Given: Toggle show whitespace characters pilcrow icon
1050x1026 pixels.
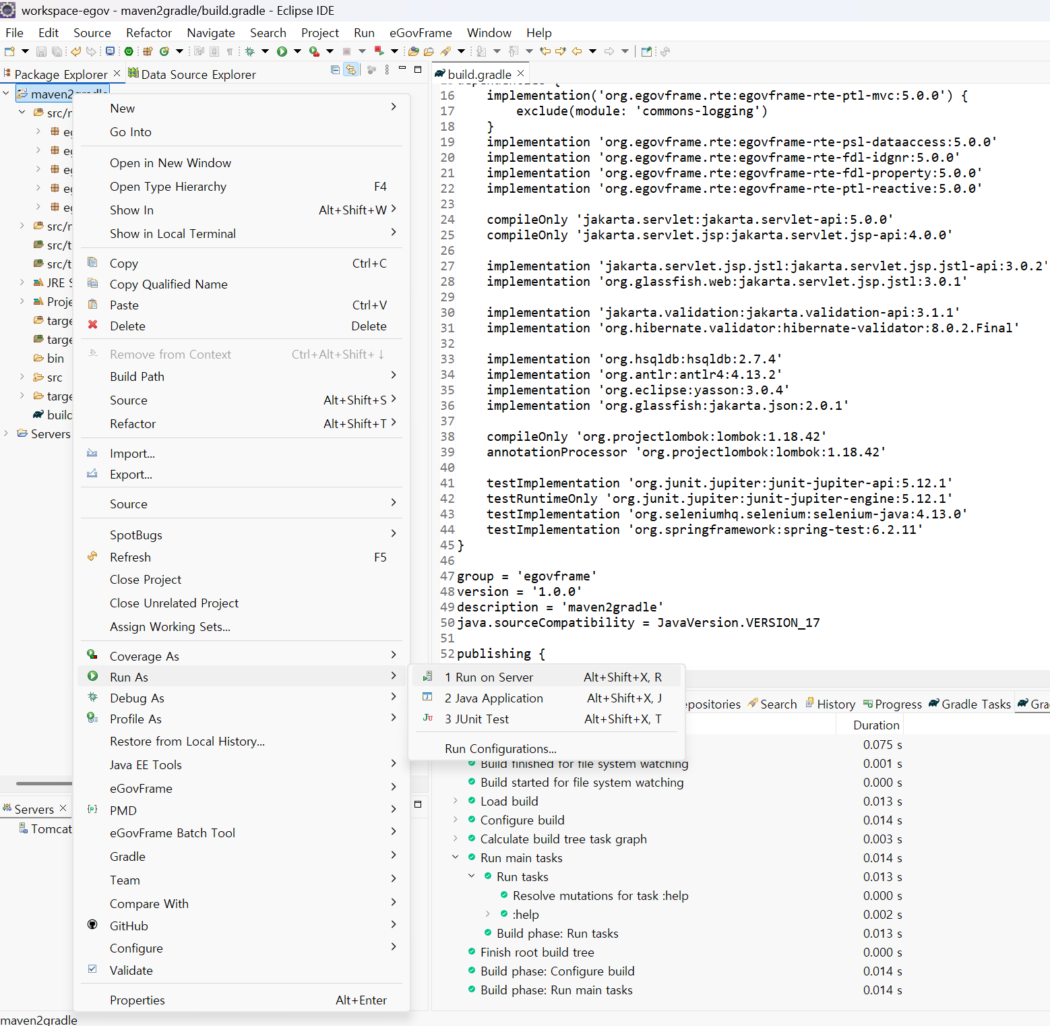Looking at the screenshot, I should click(230, 51).
